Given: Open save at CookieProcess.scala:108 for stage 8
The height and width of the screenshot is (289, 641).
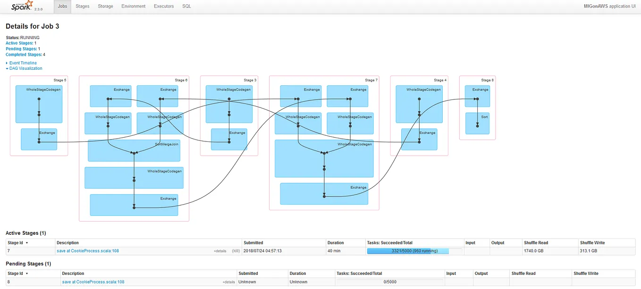Looking at the screenshot, I should point(93,281).
